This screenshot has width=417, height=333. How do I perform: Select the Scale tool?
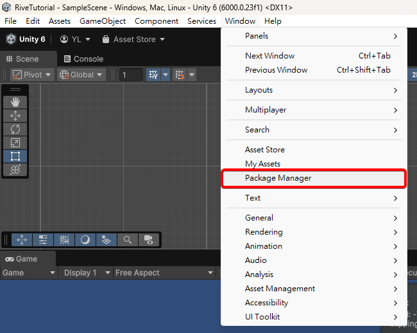click(x=15, y=143)
